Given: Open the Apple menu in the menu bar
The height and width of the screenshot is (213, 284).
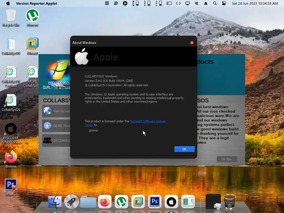Looking at the screenshot, I should 8,3.
